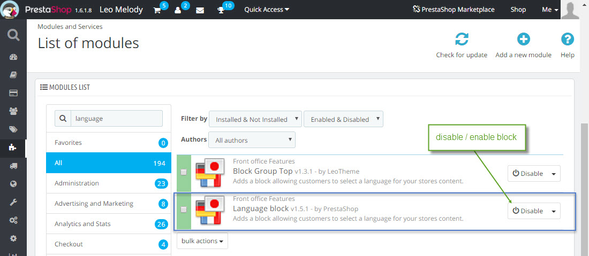Screen dimensions: 589x256
Task: Open the Installed & Not Installed filter
Action: pyautogui.click(x=255, y=119)
